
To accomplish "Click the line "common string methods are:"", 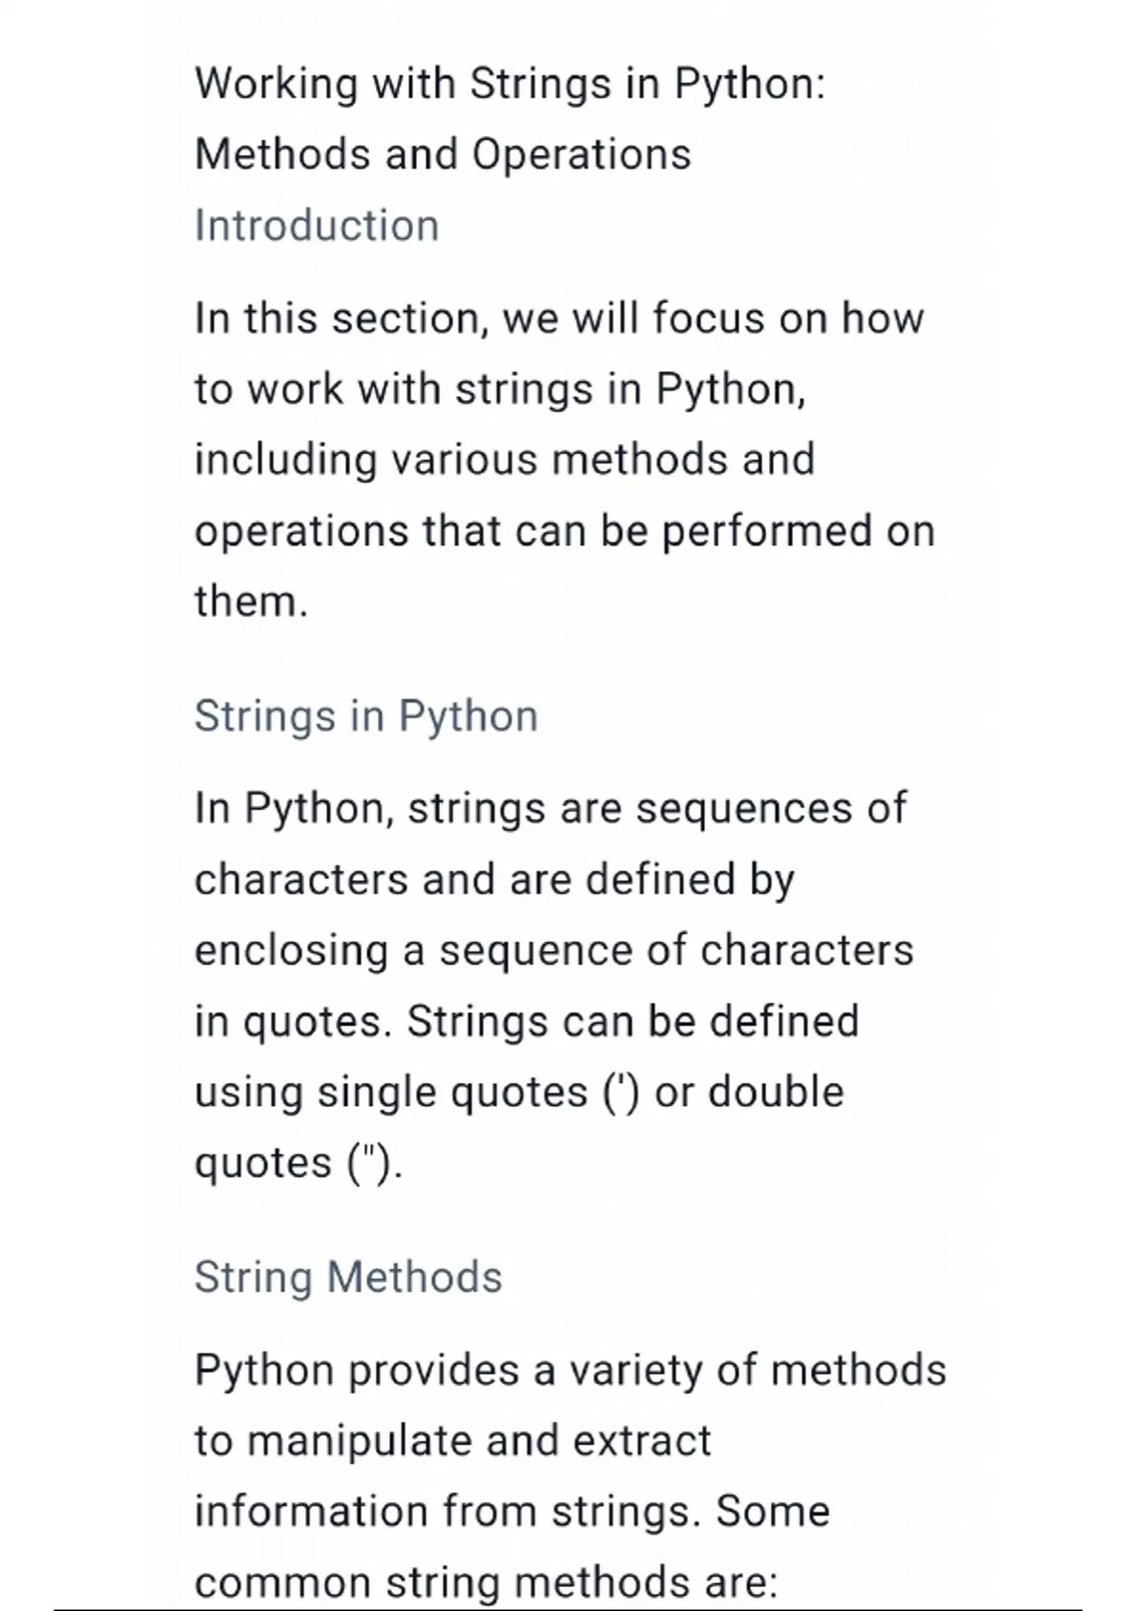I will (x=485, y=1583).
